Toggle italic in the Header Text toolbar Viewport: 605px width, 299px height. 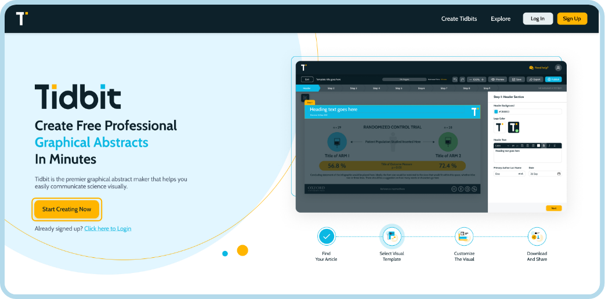tap(549, 145)
